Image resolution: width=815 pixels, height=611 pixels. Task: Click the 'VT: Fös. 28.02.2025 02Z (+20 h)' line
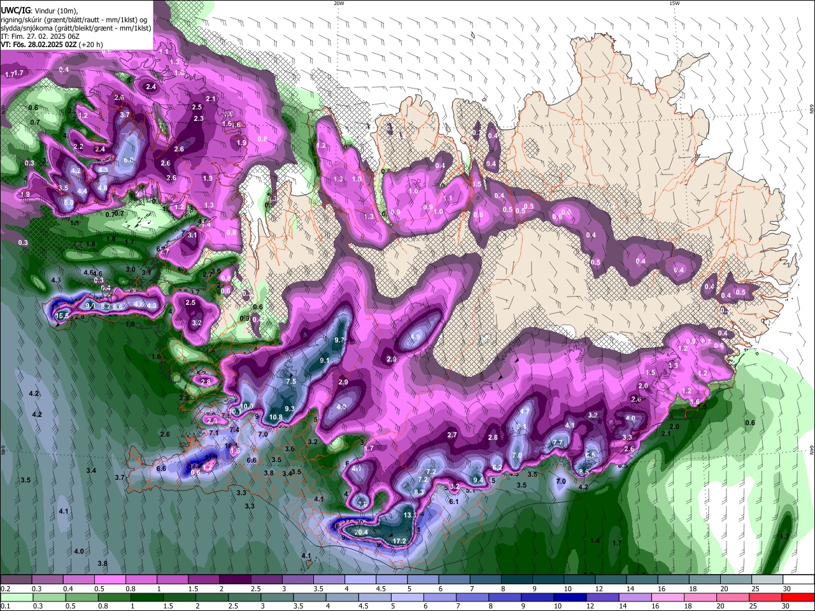(52, 45)
